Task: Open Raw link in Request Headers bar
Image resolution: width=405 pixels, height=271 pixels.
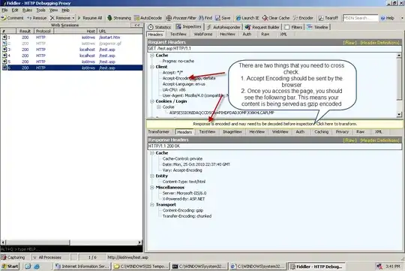Action: 350,42
